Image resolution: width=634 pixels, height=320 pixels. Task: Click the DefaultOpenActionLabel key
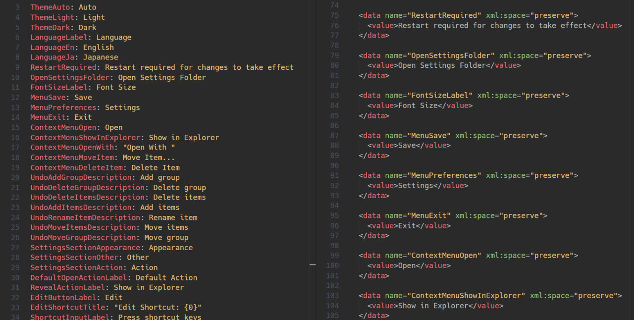(79, 278)
